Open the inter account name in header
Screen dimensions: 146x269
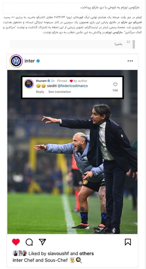[30, 61]
